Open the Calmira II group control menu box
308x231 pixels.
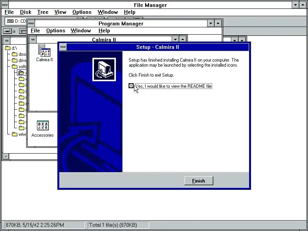click(x=33, y=40)
